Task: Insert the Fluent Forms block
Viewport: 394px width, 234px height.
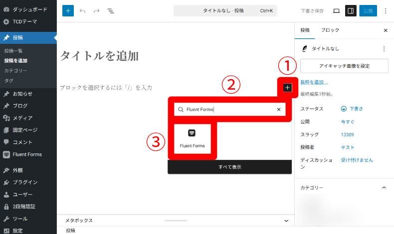Action: pos(192,139)
